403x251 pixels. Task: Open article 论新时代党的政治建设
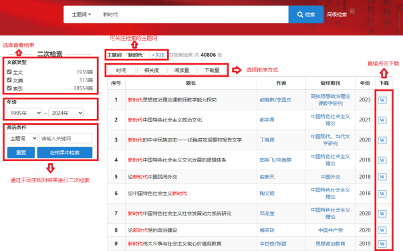(152, 230)
